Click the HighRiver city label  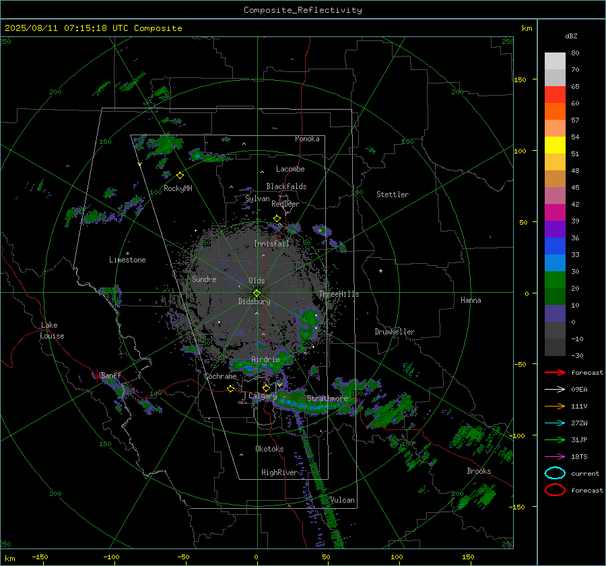[x=279, y=472]
